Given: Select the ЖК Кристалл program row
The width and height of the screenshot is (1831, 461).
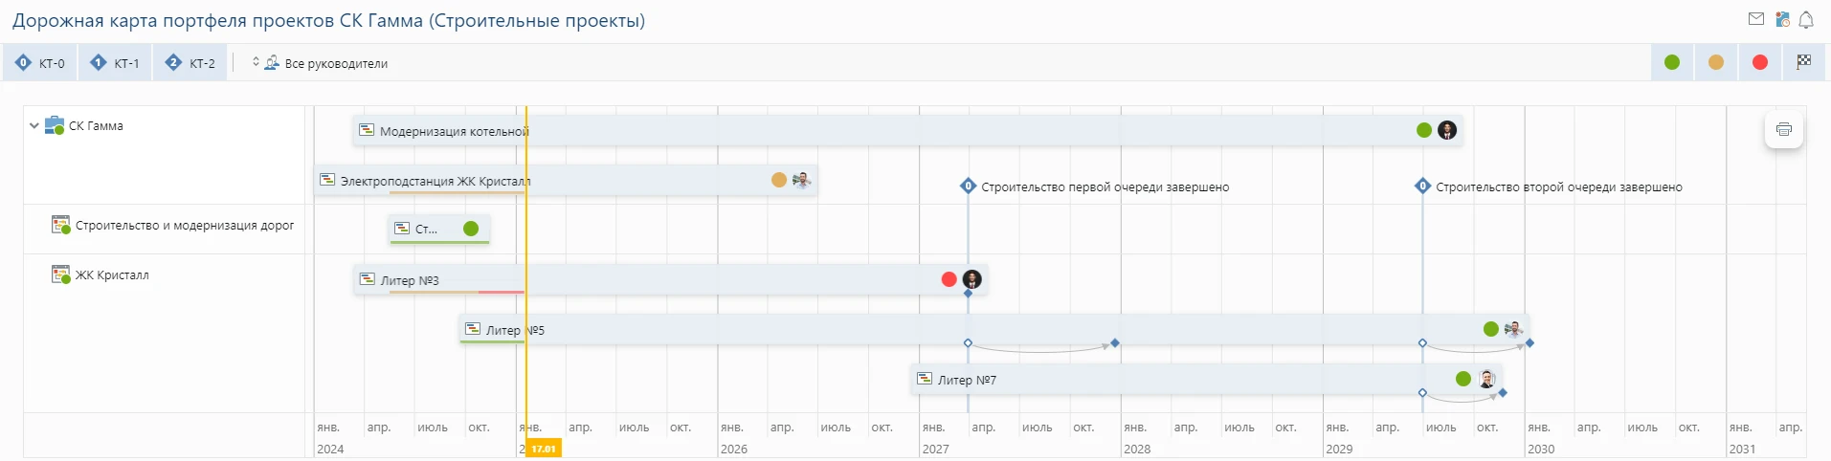Looking at the screenshot, I should click(x=112, y=275).
